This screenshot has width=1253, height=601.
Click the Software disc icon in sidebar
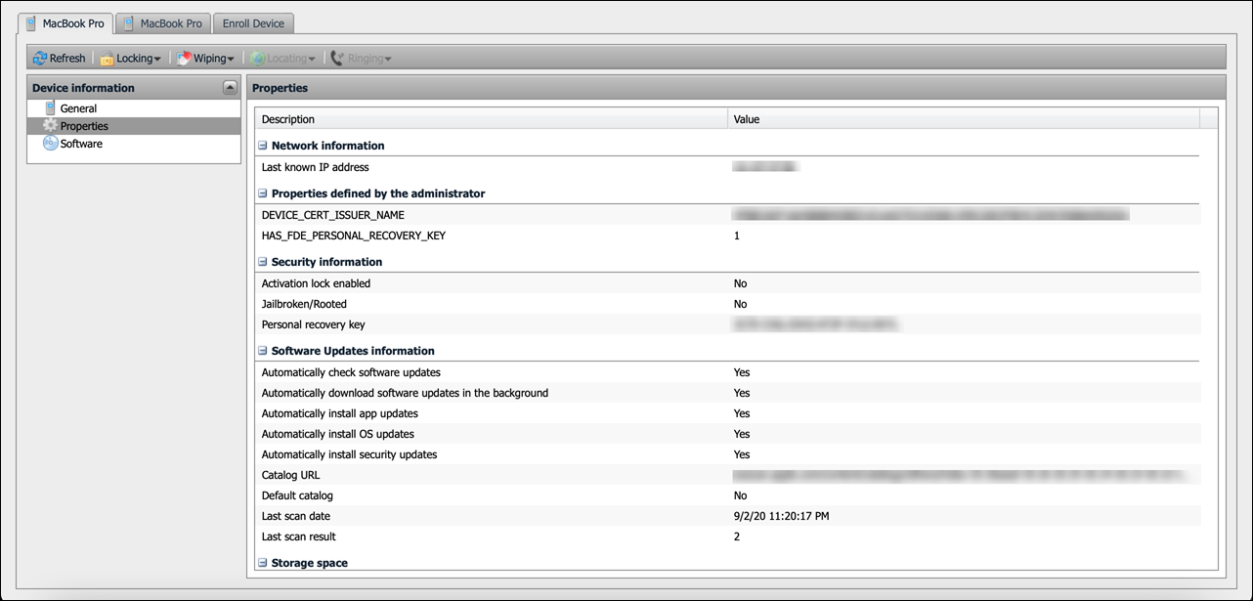point(51,144)
